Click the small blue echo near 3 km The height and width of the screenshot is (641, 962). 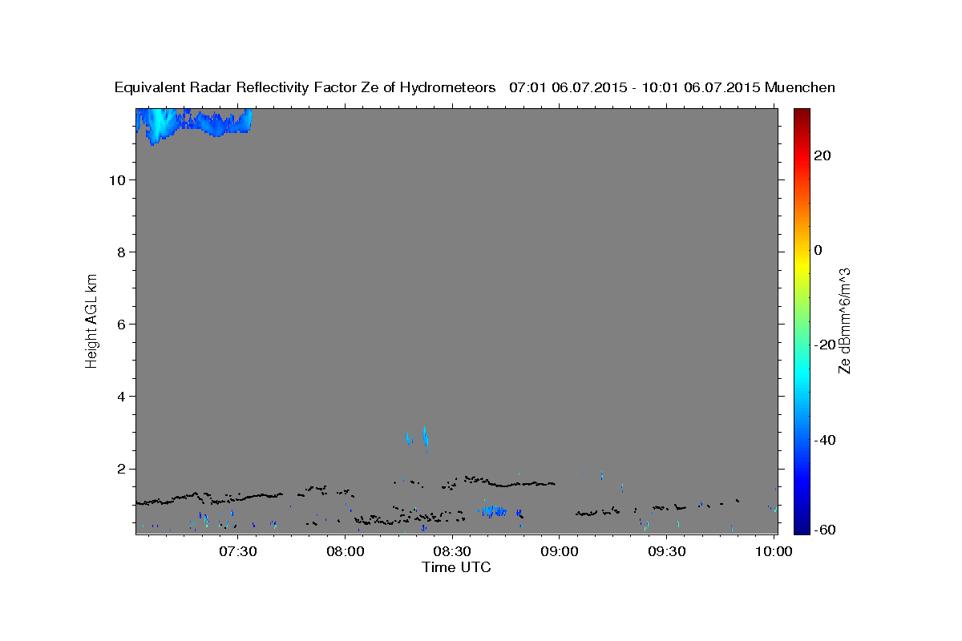point(418,437)
